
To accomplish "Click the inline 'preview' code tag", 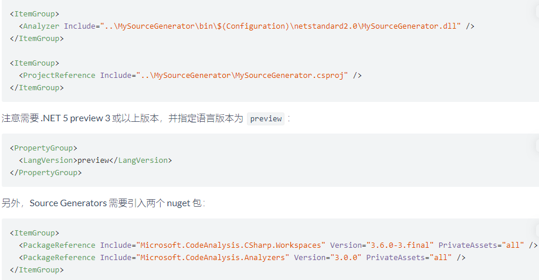I will click(266, 119).
